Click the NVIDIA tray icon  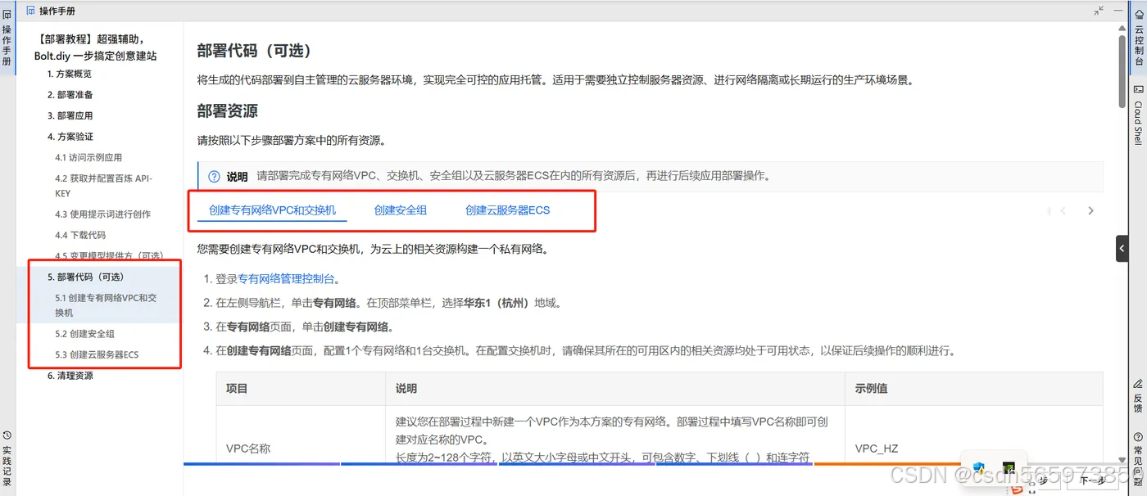pos(1009,469)
